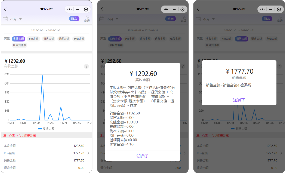This screenshot has height=174, width=286.
Task: Tap the back arrow in the left screen
Action: (x=5, y=9)
